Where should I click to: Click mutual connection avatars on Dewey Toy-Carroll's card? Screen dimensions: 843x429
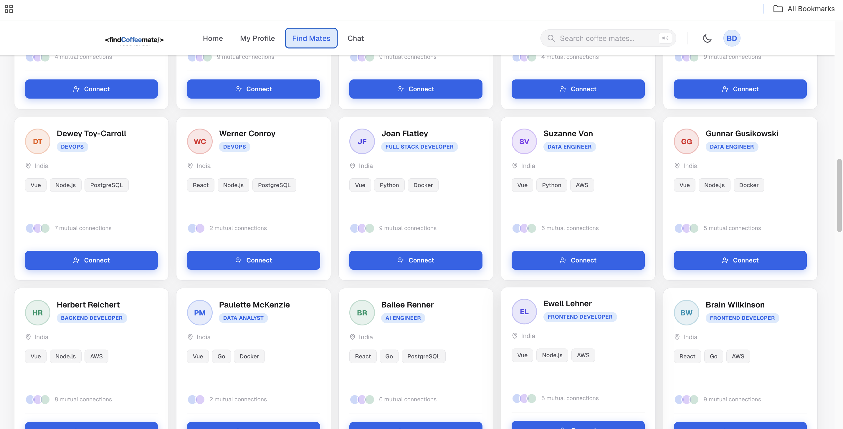(x=38, y=228)
